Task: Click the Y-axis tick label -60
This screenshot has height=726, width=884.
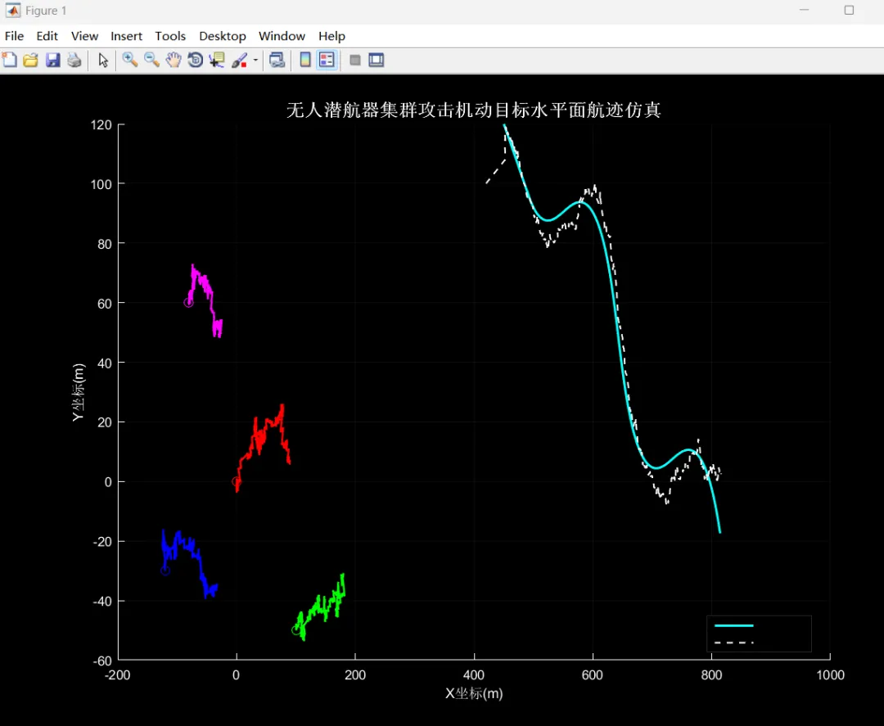Action: tap(102, 661)
